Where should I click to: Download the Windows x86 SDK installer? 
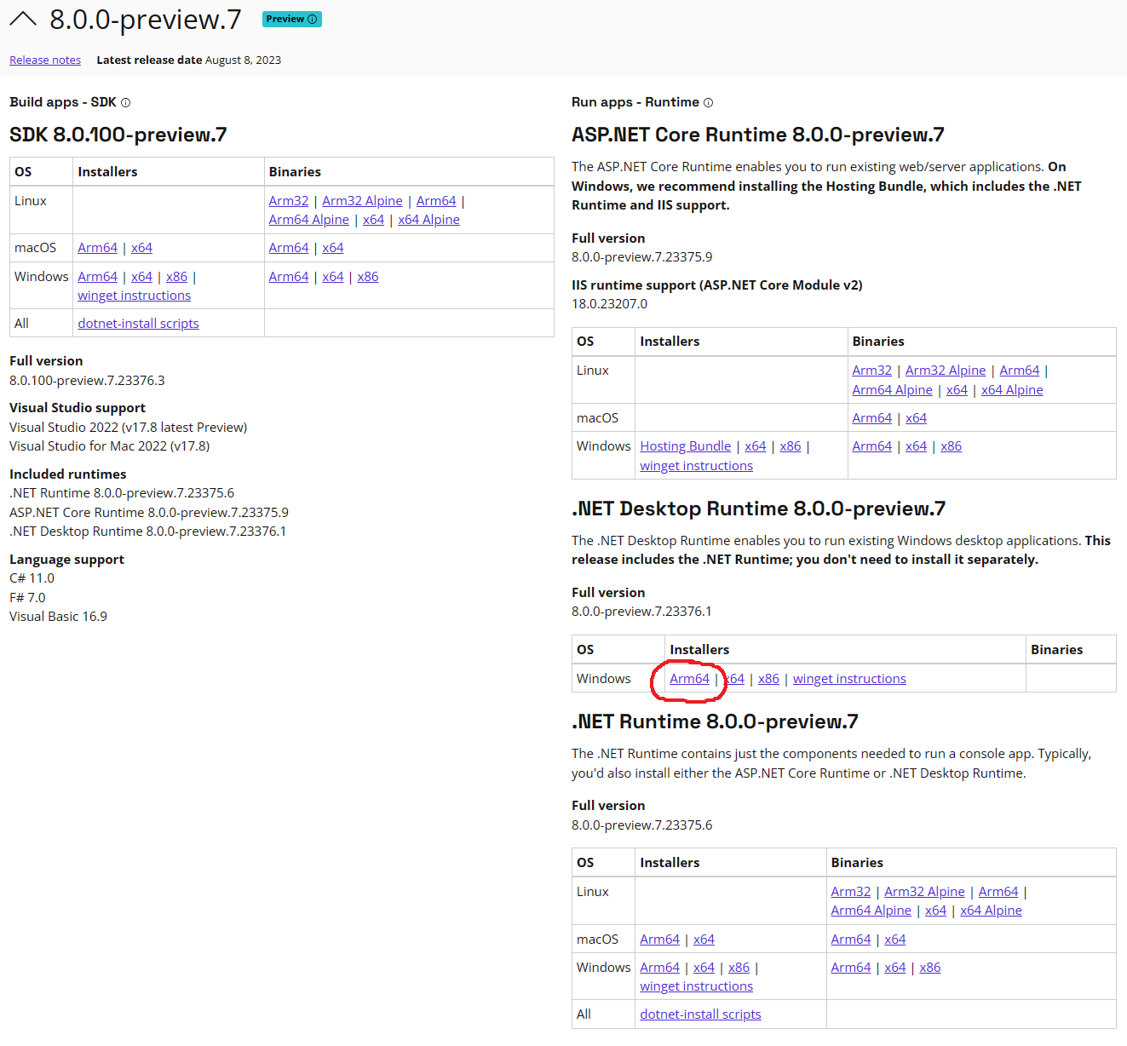click(x=176, y=276)
